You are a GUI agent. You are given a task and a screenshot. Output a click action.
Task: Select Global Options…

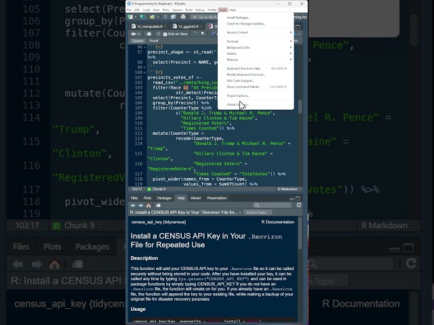[x=256, y=104]
